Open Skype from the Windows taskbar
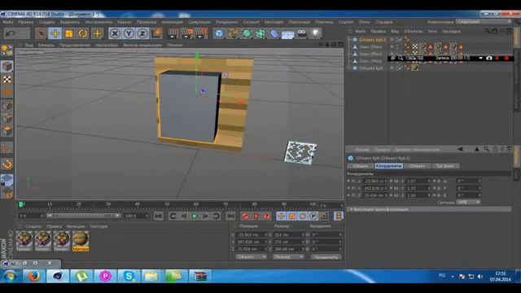The image size is (521, 293). 129,276
